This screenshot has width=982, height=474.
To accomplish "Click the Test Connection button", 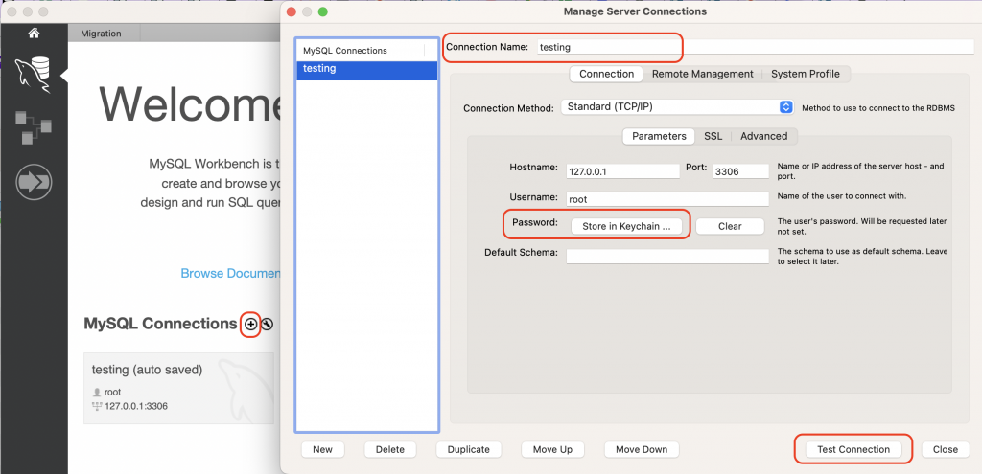I will (x=853, y=449).
